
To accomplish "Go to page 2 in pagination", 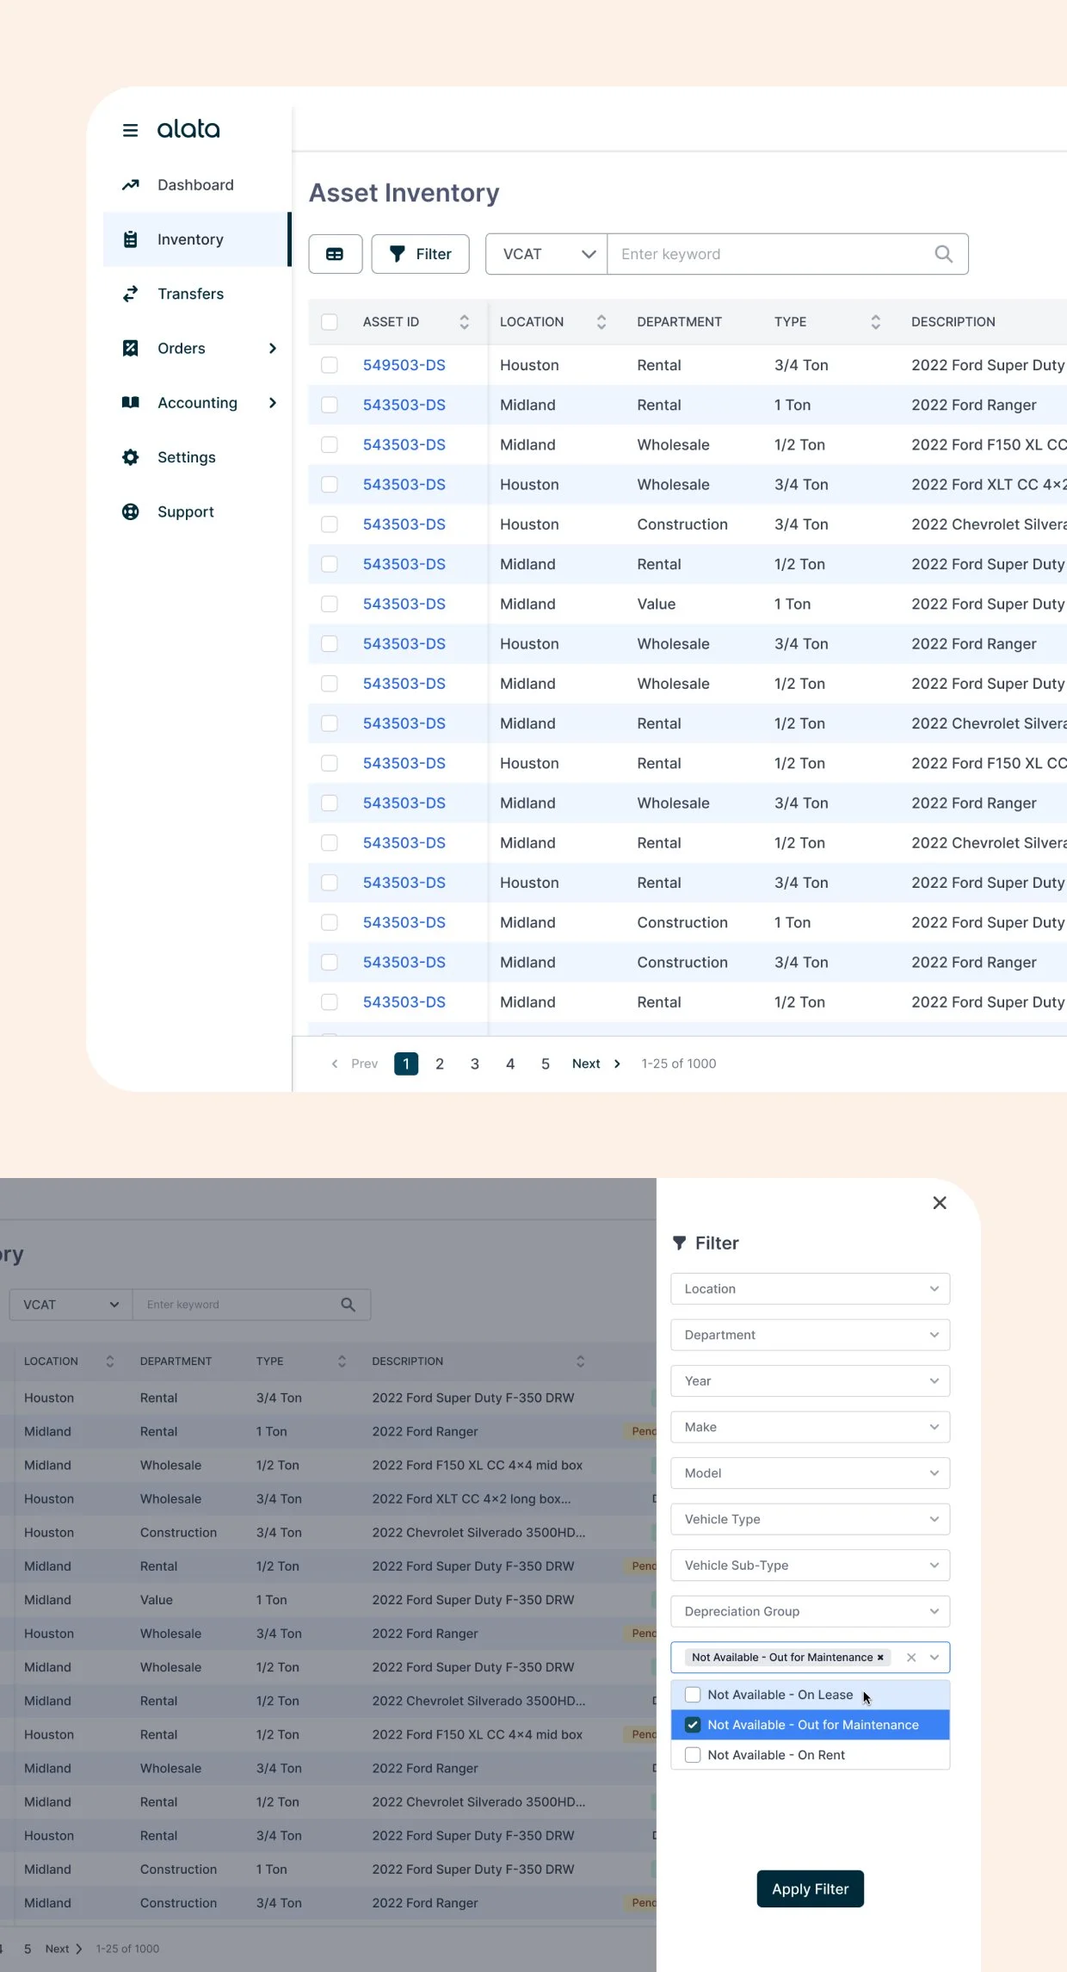I will point(440,1064).
